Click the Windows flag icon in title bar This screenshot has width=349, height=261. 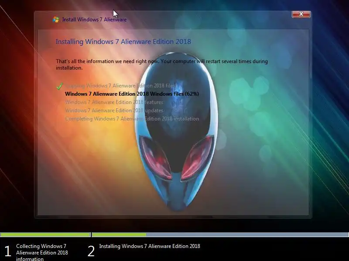(x=56, y=20)
